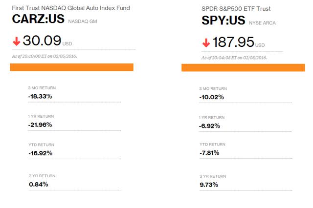Select CARZ YTD RETURN value -16.92%
Viewport: 313px width, 208px height.
(x=40, y=153)
